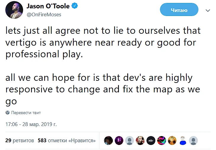Click the blue verified badge icon
Screen dimensions: 216x150
click(x=75, y=6)
